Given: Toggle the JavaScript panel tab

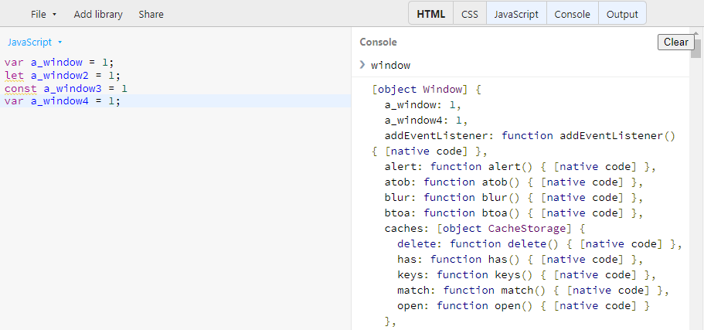Looking at the screenshot, I should coord(516,14).
